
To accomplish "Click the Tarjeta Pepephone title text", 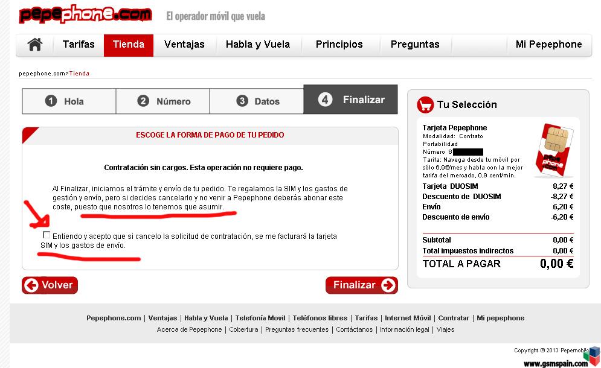I will click(x=455, y=127).
